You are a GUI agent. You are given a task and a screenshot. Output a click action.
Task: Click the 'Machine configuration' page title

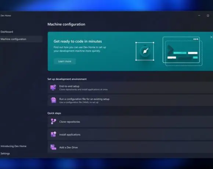pyautogui.click(x=66, y=24)
